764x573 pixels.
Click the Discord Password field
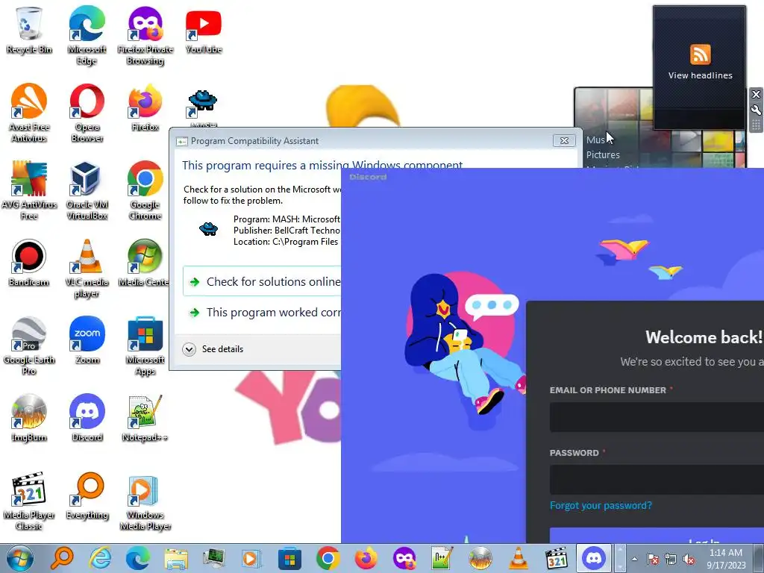657,480
